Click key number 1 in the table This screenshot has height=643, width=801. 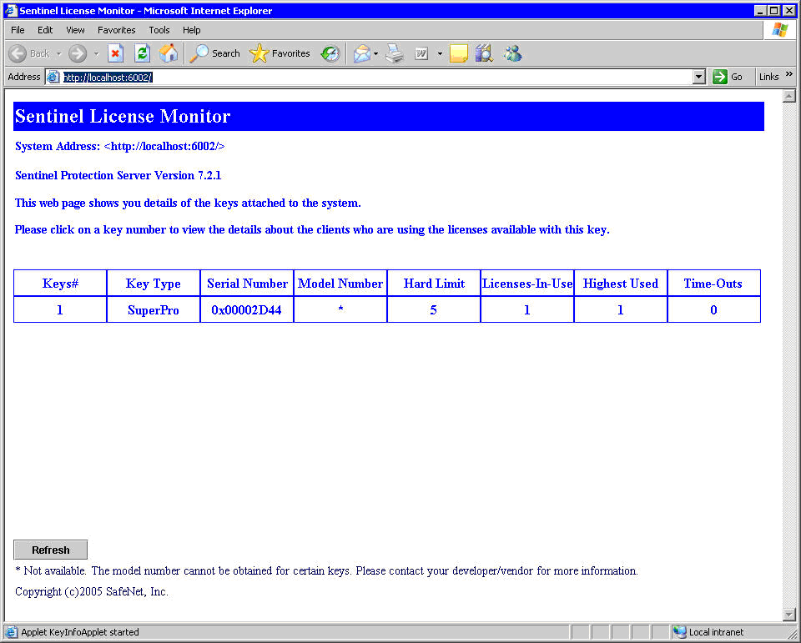60,310
